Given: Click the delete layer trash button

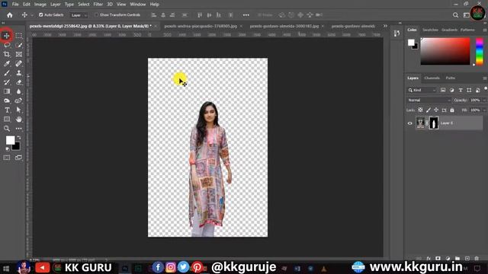Looking at the screenshot, I should click(477, 259).
